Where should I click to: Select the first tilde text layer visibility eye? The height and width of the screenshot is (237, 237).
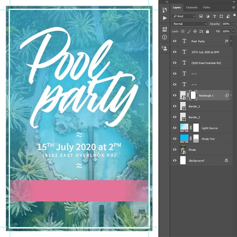coord(174,74)
